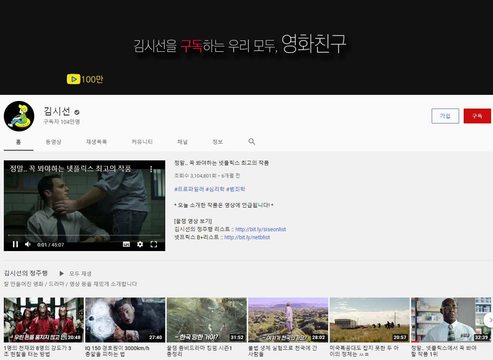Screen dimensions: 493x360
Task: Open video player settings gear
Action: 140,244
